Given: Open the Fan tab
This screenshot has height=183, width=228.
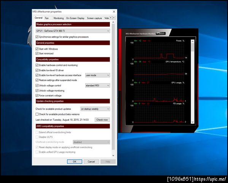Looking at the screenshot, I should [x=47, y=18].
